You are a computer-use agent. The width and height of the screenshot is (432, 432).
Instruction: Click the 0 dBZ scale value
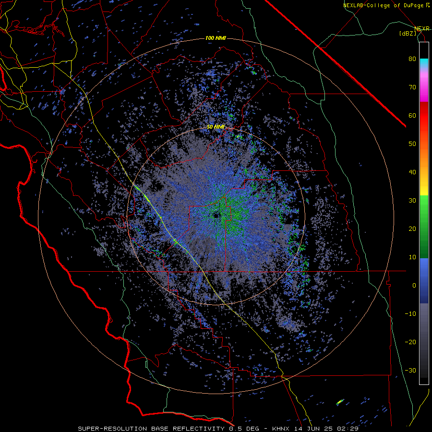pyautogui.click(x=414, y=286)
